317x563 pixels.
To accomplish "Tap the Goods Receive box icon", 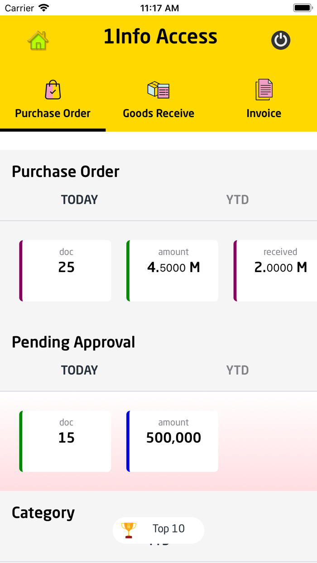I will click(x=158, y=90).
